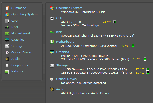The image size is (153, 103).
Task: Click the CPU temperature indicator beside 24 °C
Action: [115, 22]
